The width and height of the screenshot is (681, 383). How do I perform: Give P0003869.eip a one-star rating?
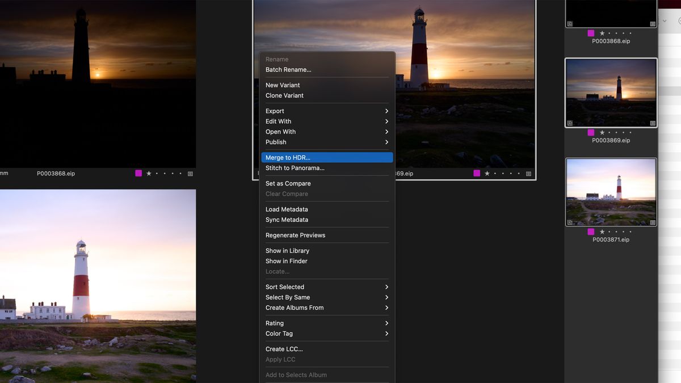click(602, 133)
